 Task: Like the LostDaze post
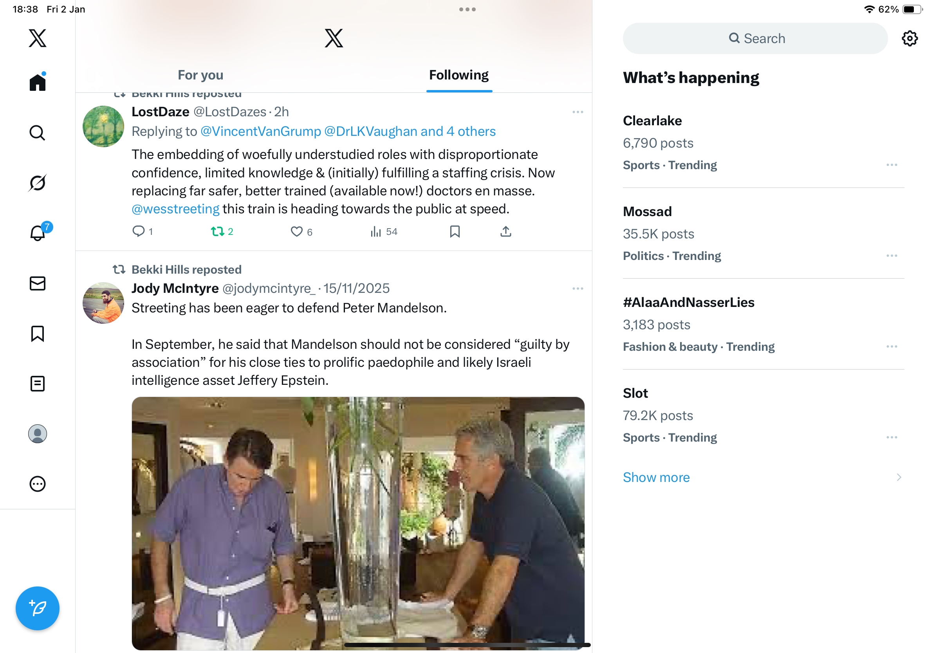[296, 232]
